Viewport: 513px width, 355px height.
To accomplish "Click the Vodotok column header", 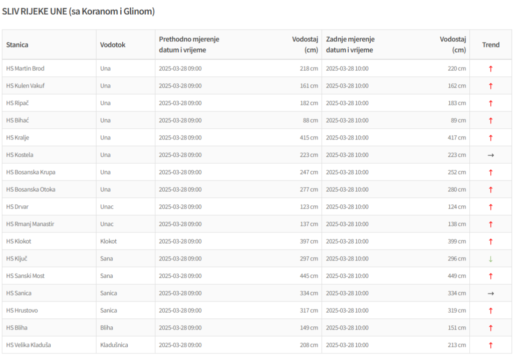I will [113, 44].
